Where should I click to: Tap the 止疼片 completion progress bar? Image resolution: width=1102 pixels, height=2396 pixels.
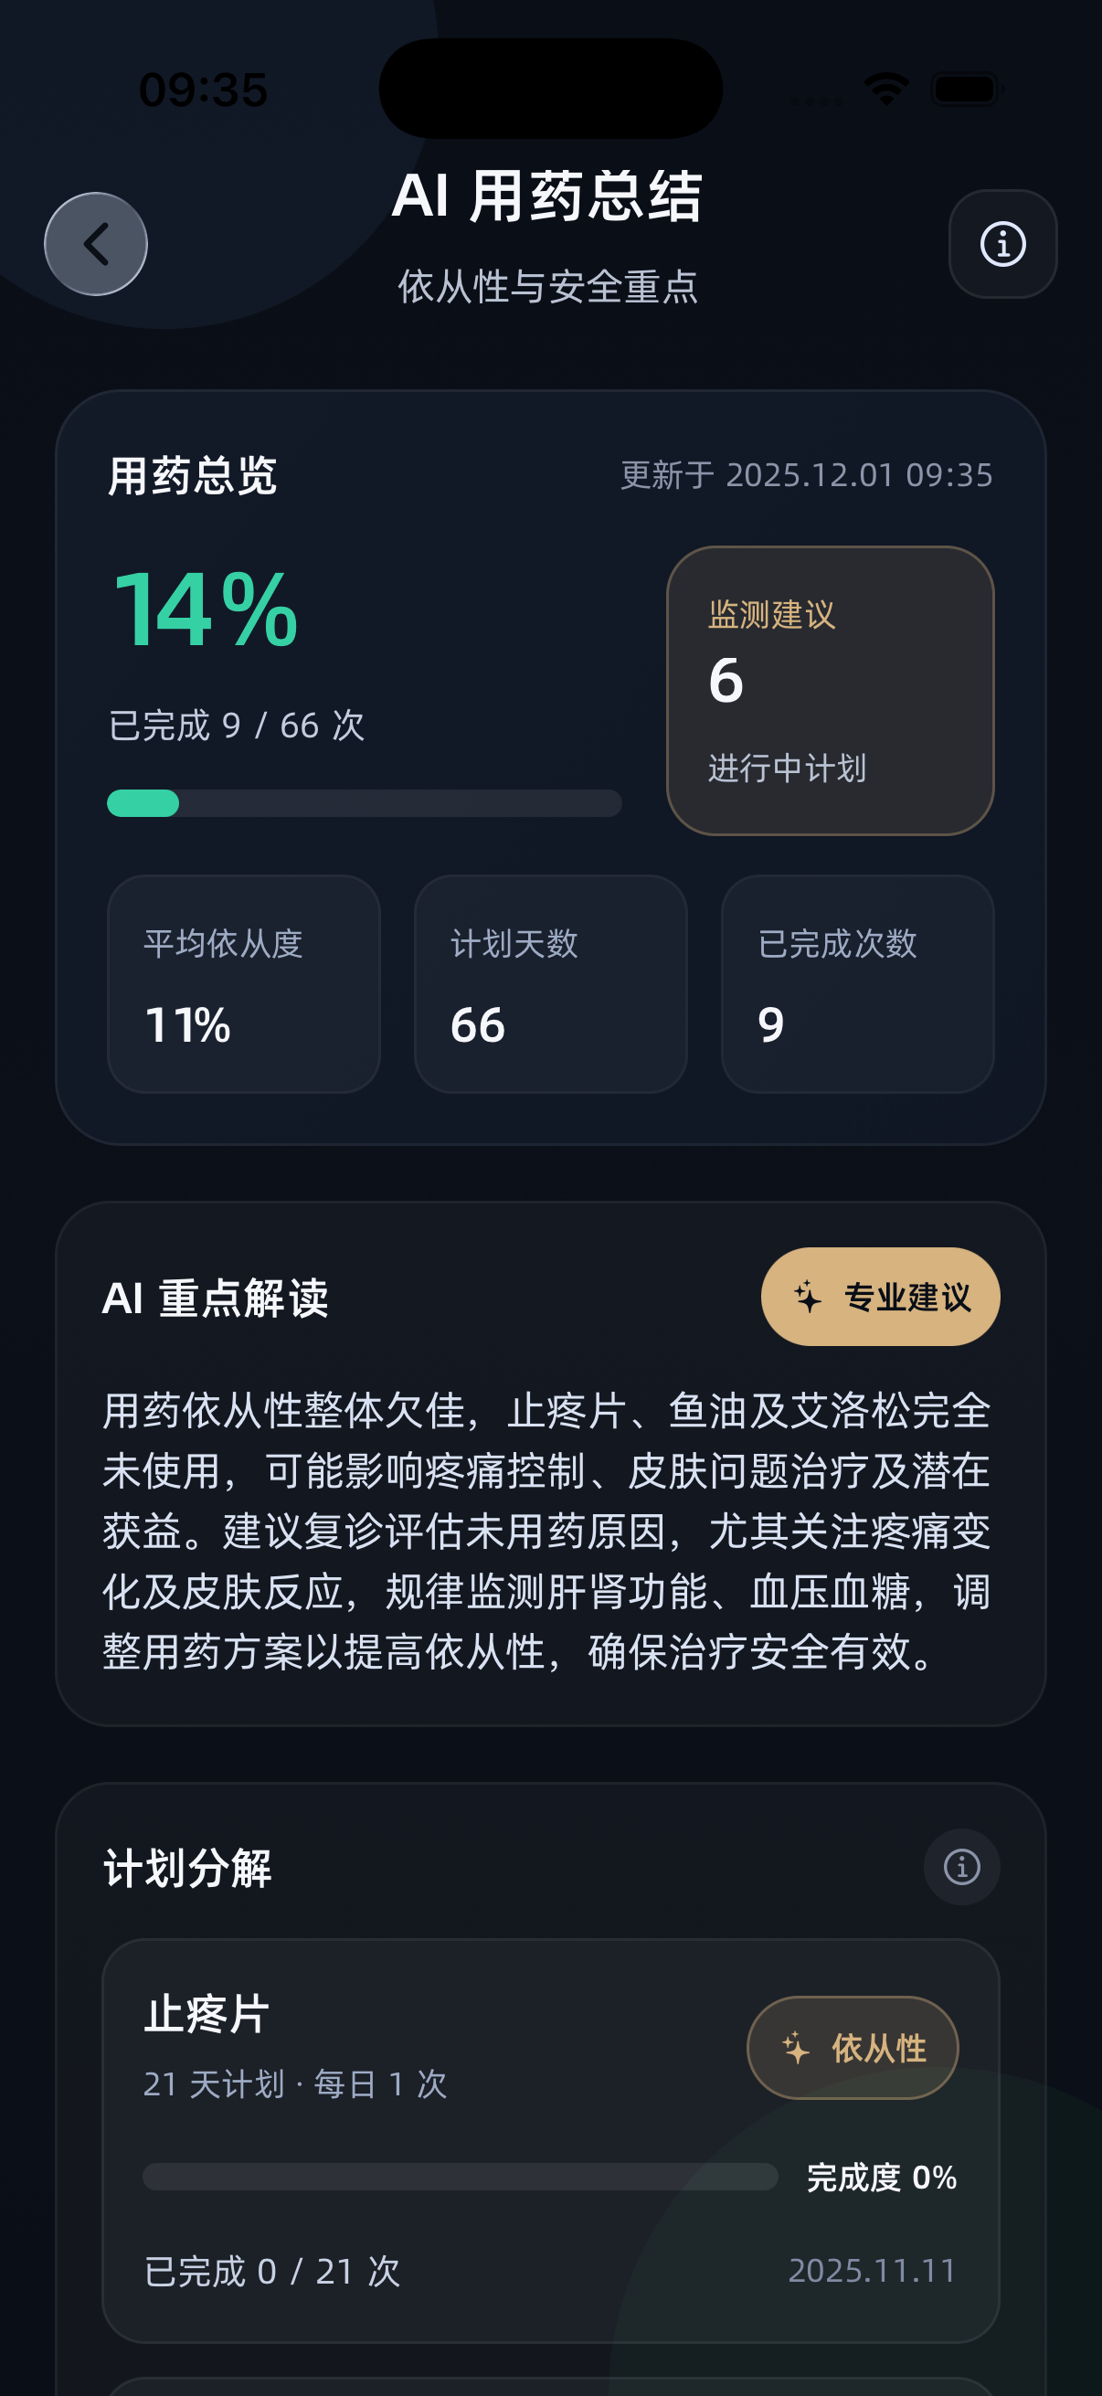click(460, 2177)
